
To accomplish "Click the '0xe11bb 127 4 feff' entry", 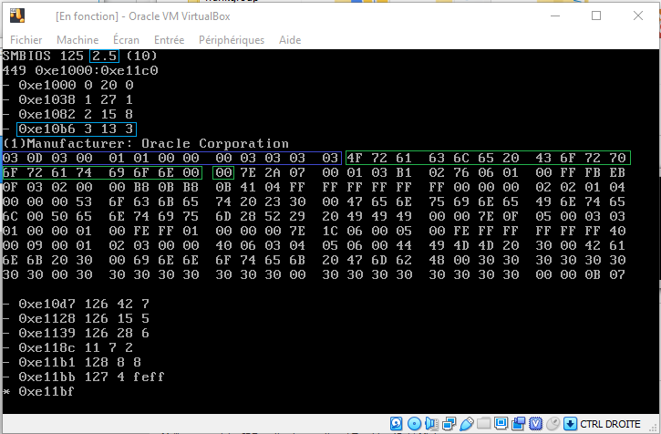I will pyautogui.click(x=91, y=377).
